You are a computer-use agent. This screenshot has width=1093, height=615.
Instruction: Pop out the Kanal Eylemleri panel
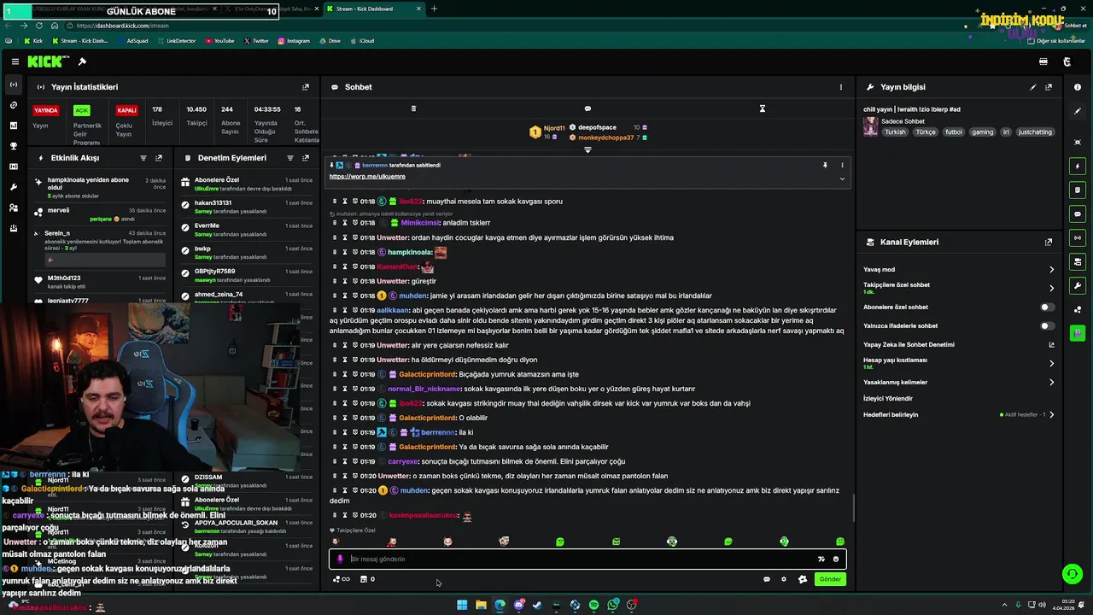(x=1049, y=243)
